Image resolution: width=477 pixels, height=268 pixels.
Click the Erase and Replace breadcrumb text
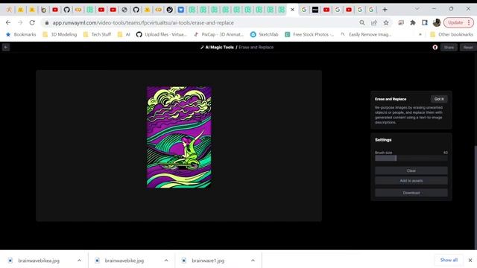pyautogui.click(x=256, y=47)
